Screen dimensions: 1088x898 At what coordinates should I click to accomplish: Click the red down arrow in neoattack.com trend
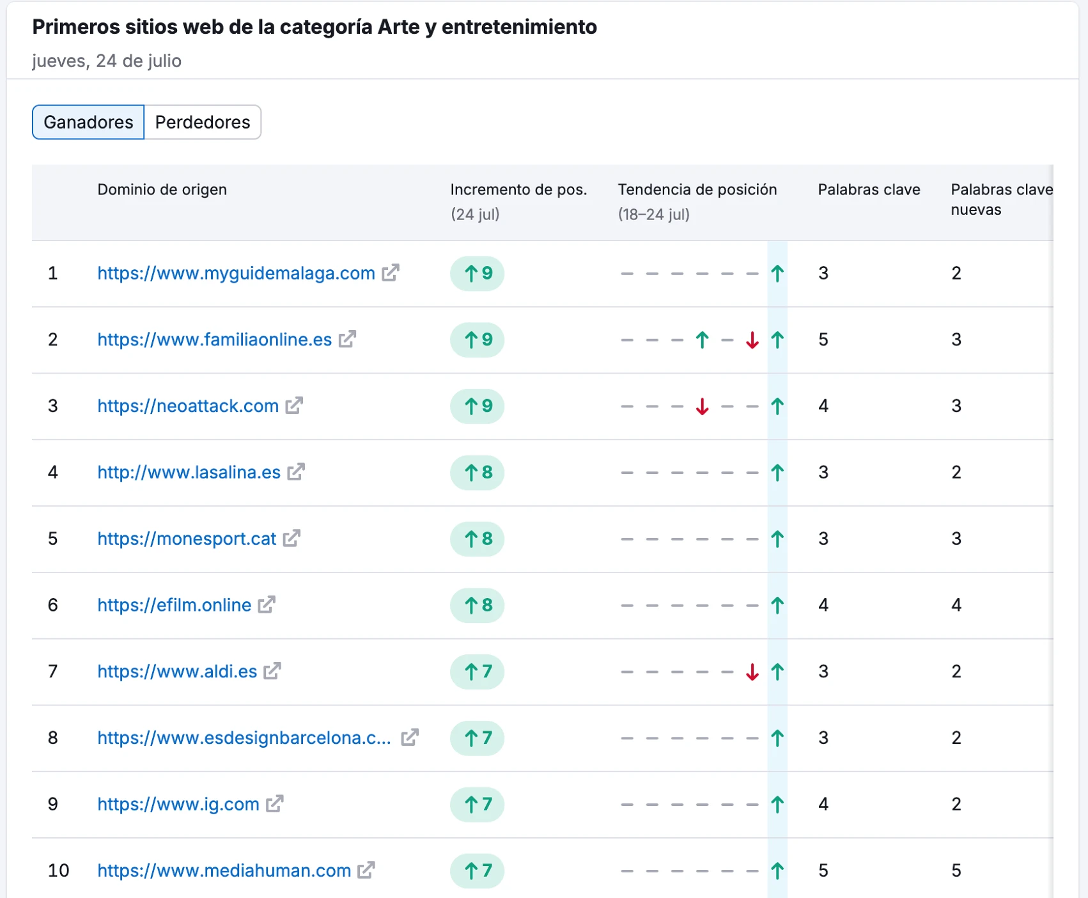click(702, 406)
